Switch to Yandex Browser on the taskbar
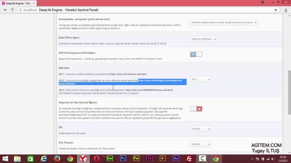291x163 pixels. pos(83,159)
